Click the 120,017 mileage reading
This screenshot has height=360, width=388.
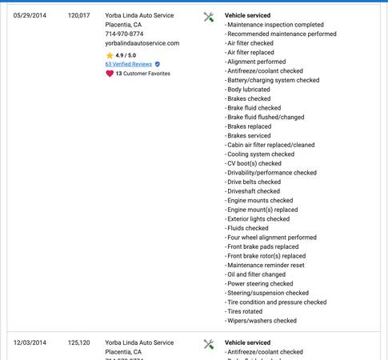(x=78, y=15)
